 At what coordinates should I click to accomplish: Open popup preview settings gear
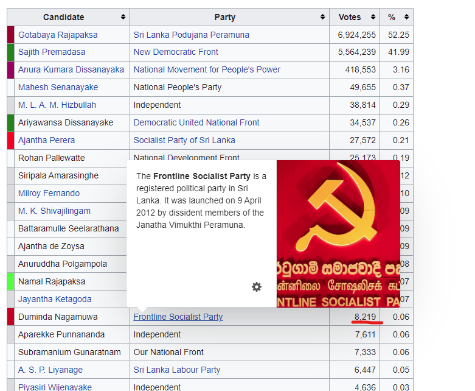coord(257,287)
